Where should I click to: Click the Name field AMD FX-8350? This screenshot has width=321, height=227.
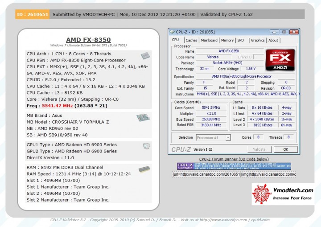tap(230, 51)
